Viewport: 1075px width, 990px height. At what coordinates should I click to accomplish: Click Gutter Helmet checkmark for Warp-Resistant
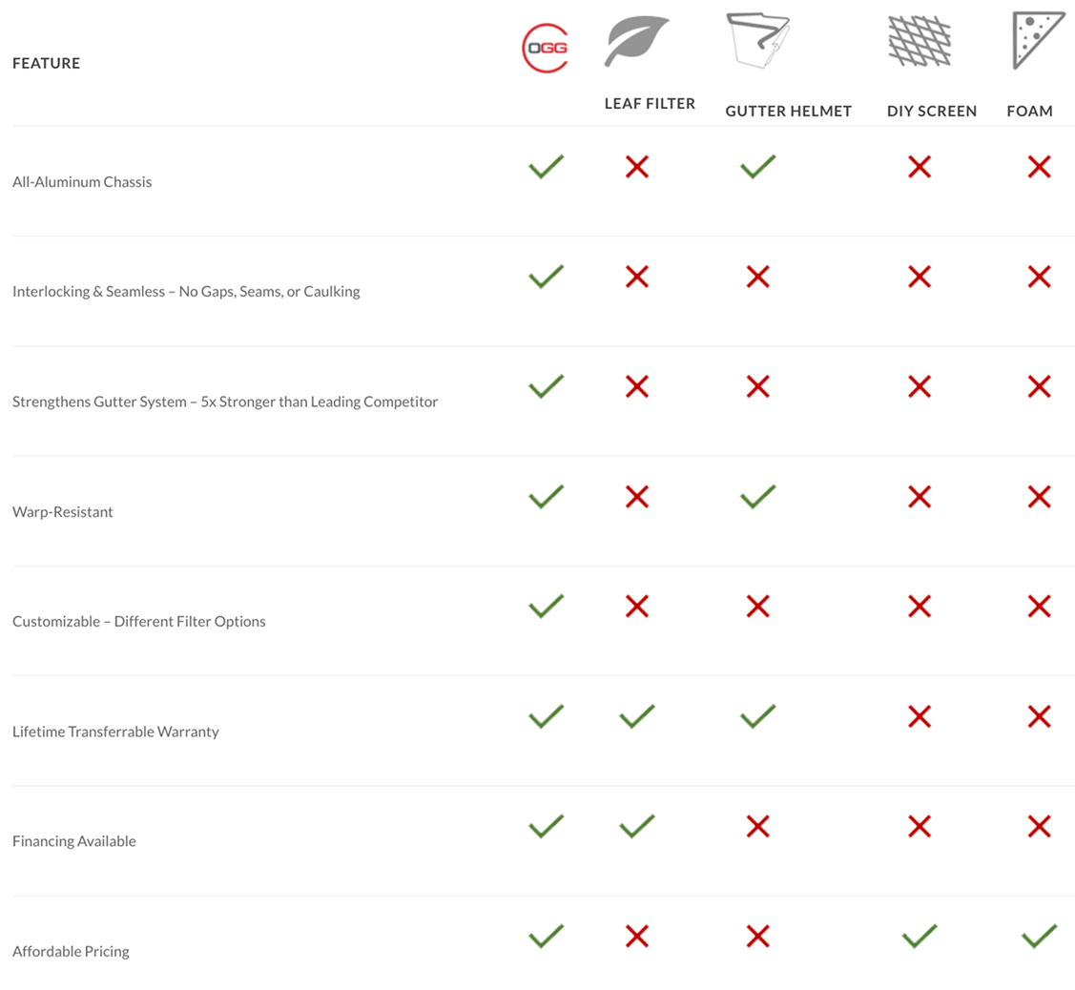(757, 496)
